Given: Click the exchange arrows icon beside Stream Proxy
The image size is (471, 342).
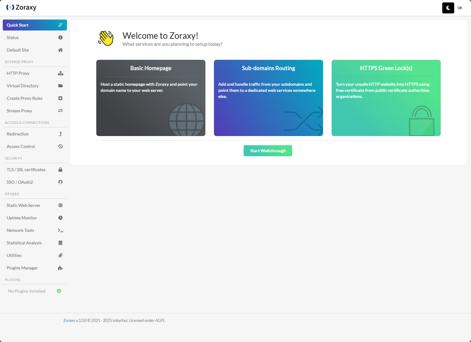Looking at the screenshot, I should [x=61, y=111].
